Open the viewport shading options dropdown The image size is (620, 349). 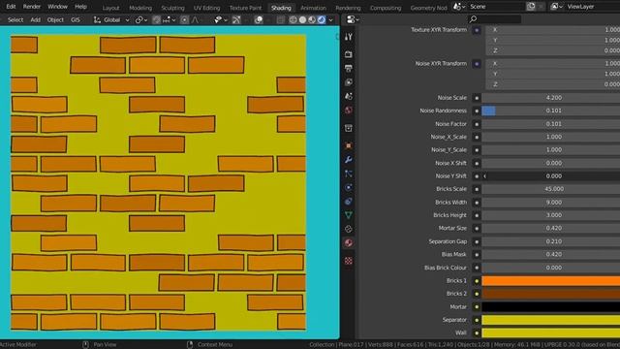(x=331, y=19)
